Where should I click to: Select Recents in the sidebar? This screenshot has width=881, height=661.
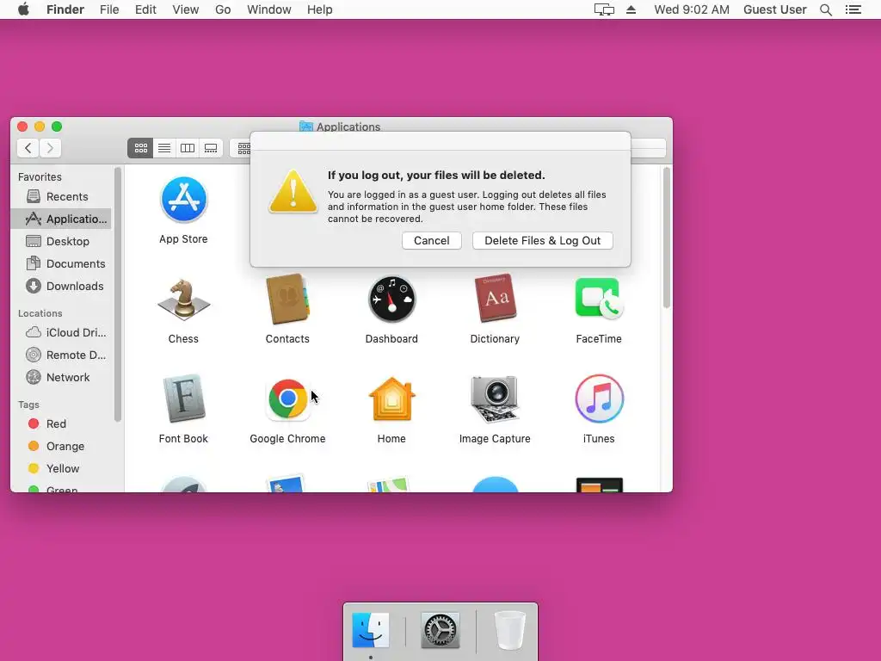click(61, 196)
